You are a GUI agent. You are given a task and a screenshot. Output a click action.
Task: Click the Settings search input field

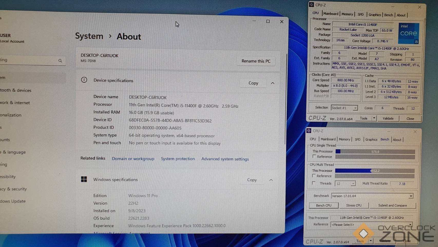pos(28,60)
